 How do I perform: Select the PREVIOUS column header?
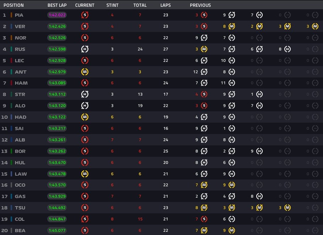pyautogui.click(x=200, y=5)
